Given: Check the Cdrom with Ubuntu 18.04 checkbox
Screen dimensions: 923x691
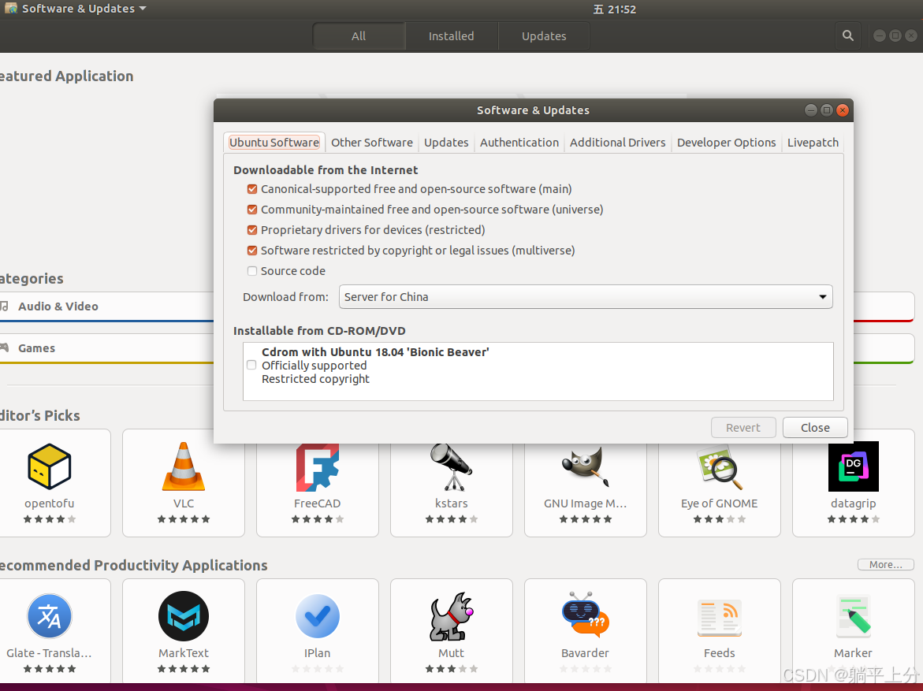Looking at the screenshot, I should (x=251, y=365).
